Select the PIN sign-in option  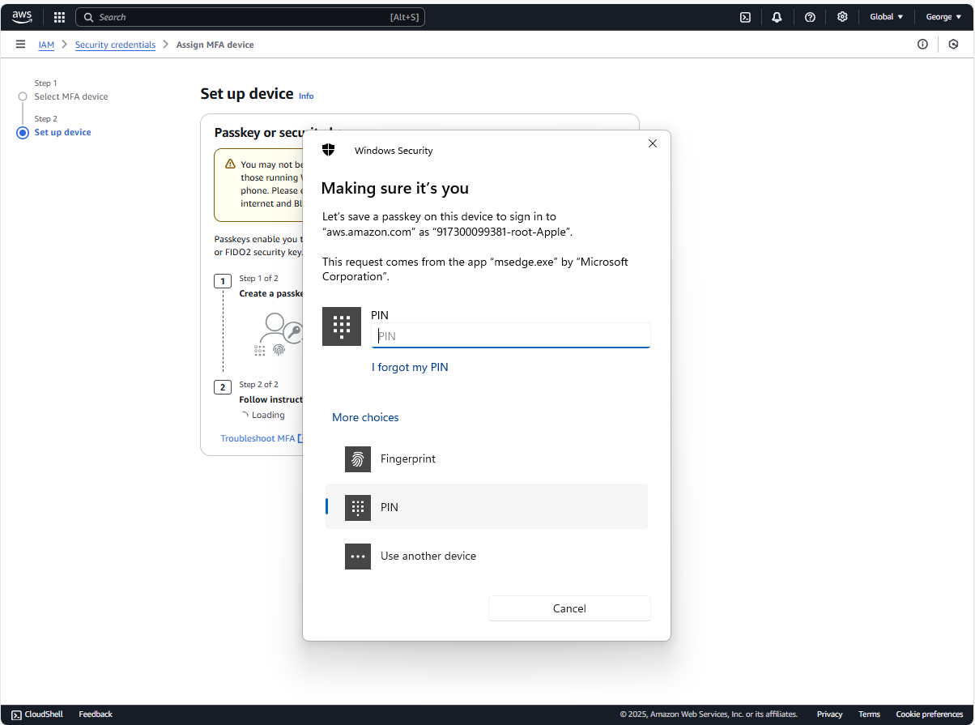pyautogui.click(x=487, y=507)
